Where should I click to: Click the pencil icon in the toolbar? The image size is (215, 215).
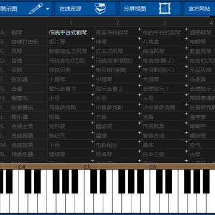point(36,8)
